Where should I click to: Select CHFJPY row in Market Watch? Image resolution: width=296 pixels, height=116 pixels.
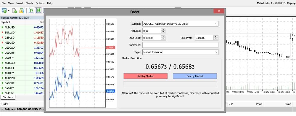coord(22,93)
